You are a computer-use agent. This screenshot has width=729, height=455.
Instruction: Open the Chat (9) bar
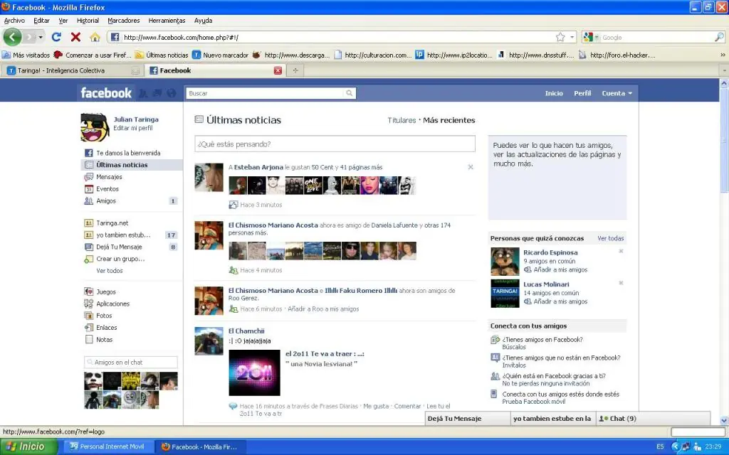(654, 418)
